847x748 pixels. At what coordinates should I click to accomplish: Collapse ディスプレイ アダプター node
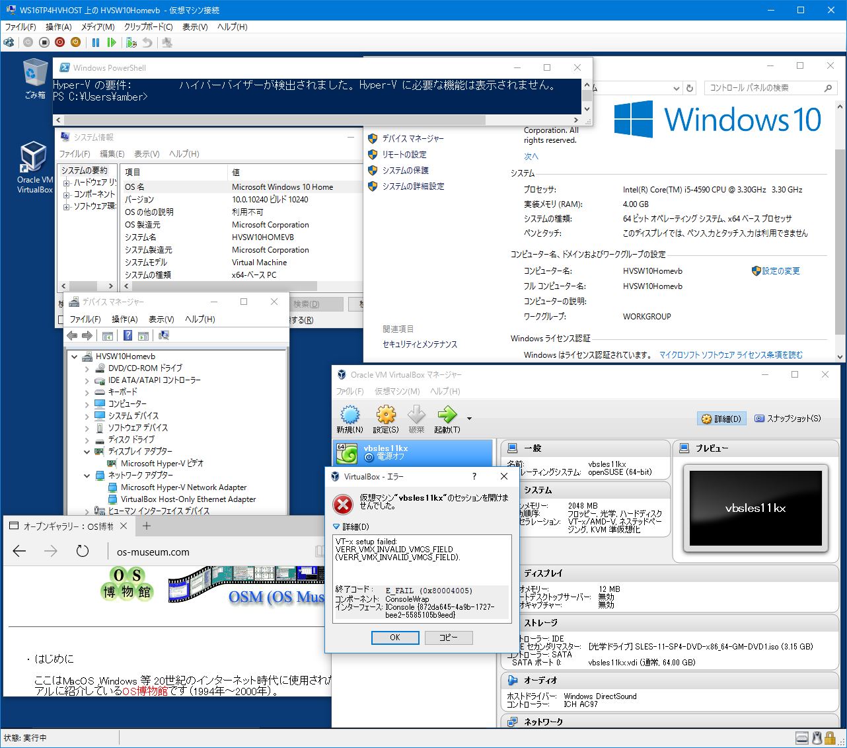click(x=87, y=452)
